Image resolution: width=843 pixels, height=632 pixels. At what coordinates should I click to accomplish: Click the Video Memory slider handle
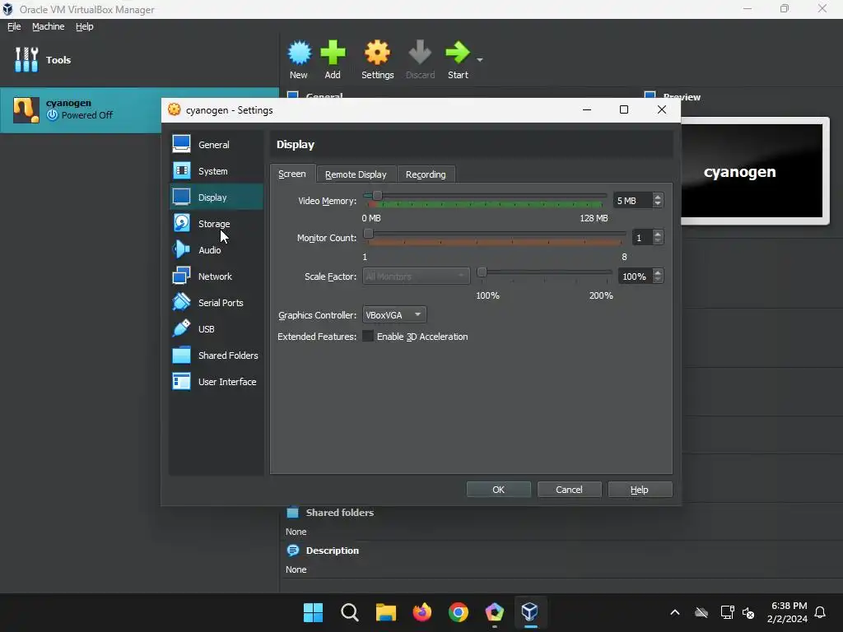377,196
